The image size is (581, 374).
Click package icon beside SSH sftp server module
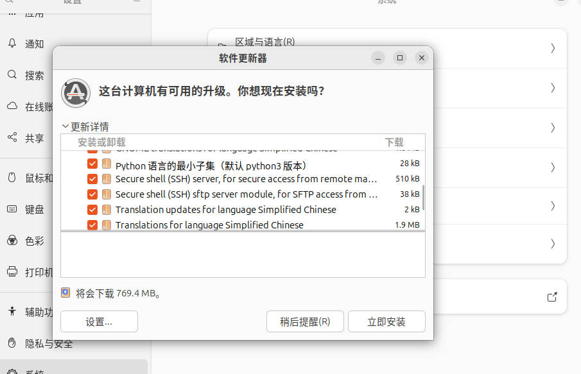point(107,194)
